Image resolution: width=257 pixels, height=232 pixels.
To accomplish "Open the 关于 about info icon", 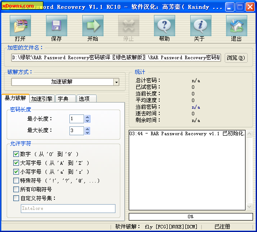I will click(201, 26).
